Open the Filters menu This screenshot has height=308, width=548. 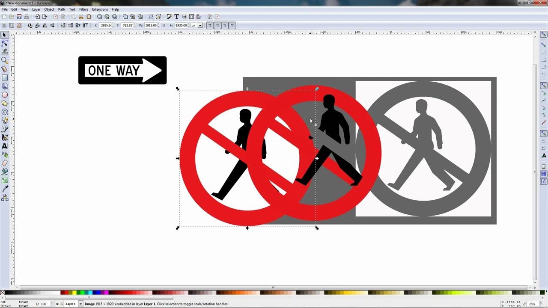pos(83,9)
